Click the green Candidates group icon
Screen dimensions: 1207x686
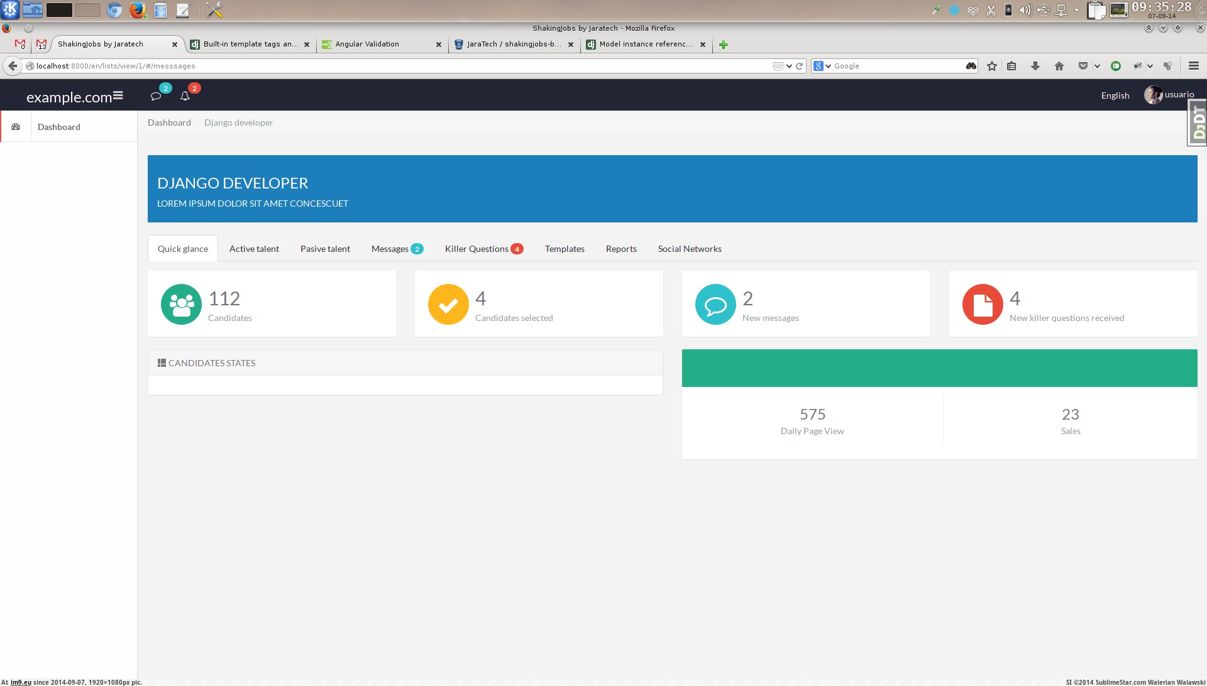coord(181,305)
